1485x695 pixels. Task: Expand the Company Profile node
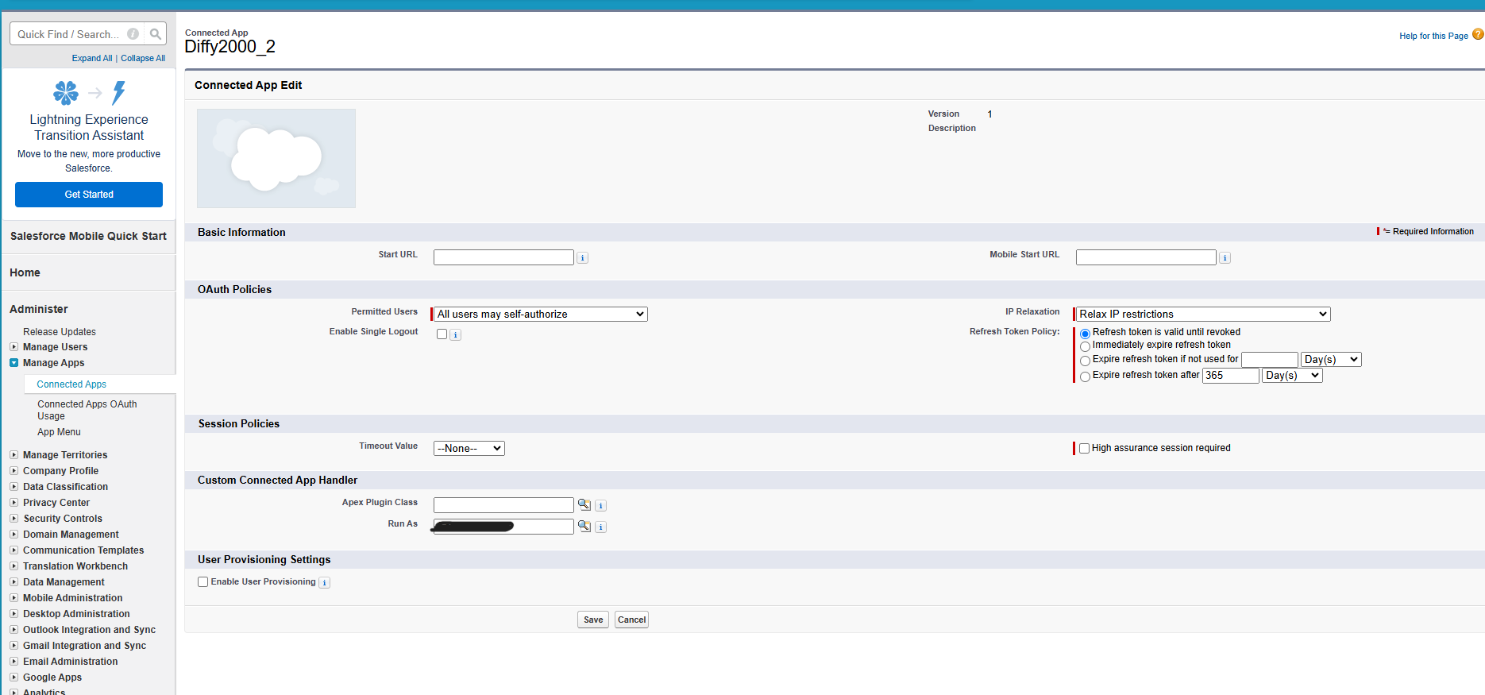13,470
